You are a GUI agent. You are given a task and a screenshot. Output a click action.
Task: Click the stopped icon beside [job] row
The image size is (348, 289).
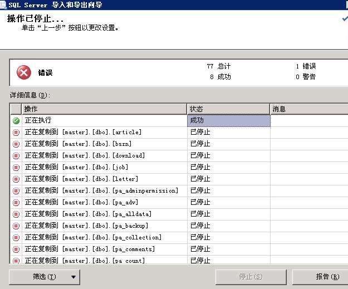(16, 168)
